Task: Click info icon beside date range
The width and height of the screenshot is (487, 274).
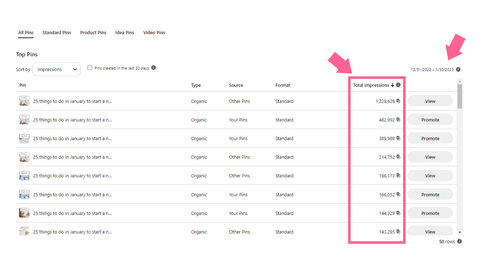Action: click(x=458, y=70)
